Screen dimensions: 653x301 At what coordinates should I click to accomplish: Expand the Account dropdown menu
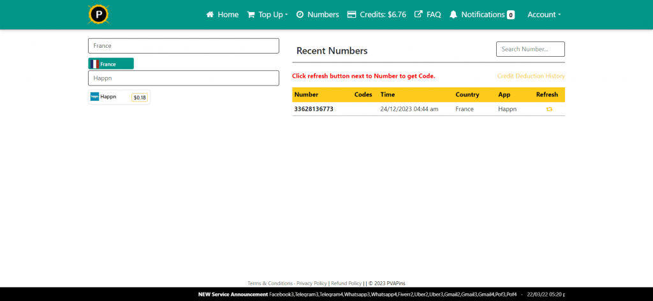point(544,15)
